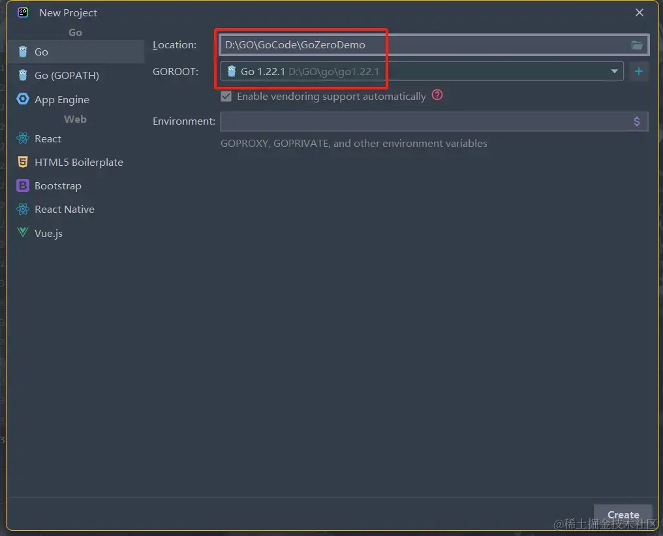The image size is (663, 536).
Task: Open the Go 1.22.1 GOROOT combo box
Action: 422,72
